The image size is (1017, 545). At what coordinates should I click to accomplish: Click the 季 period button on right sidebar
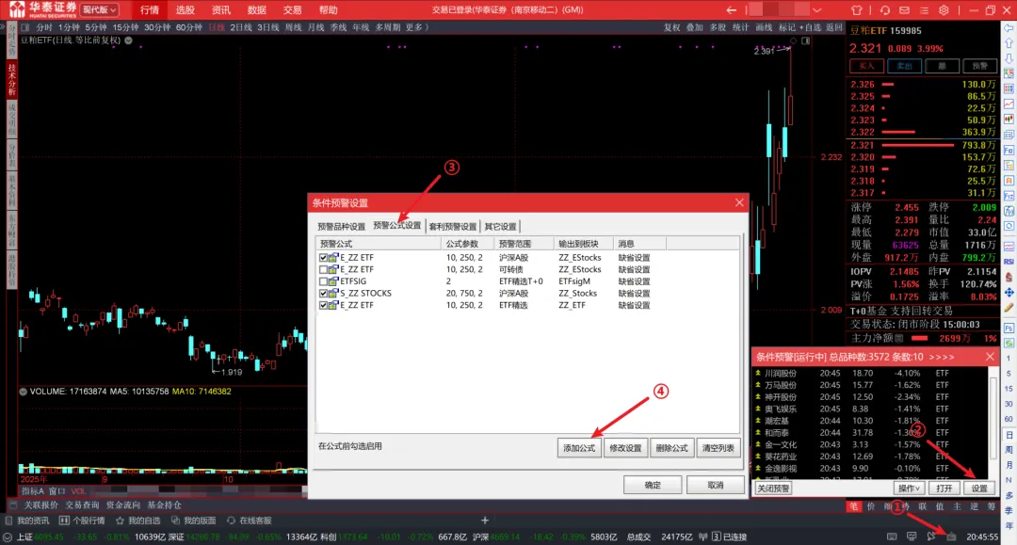click(x=1009, y=511)
